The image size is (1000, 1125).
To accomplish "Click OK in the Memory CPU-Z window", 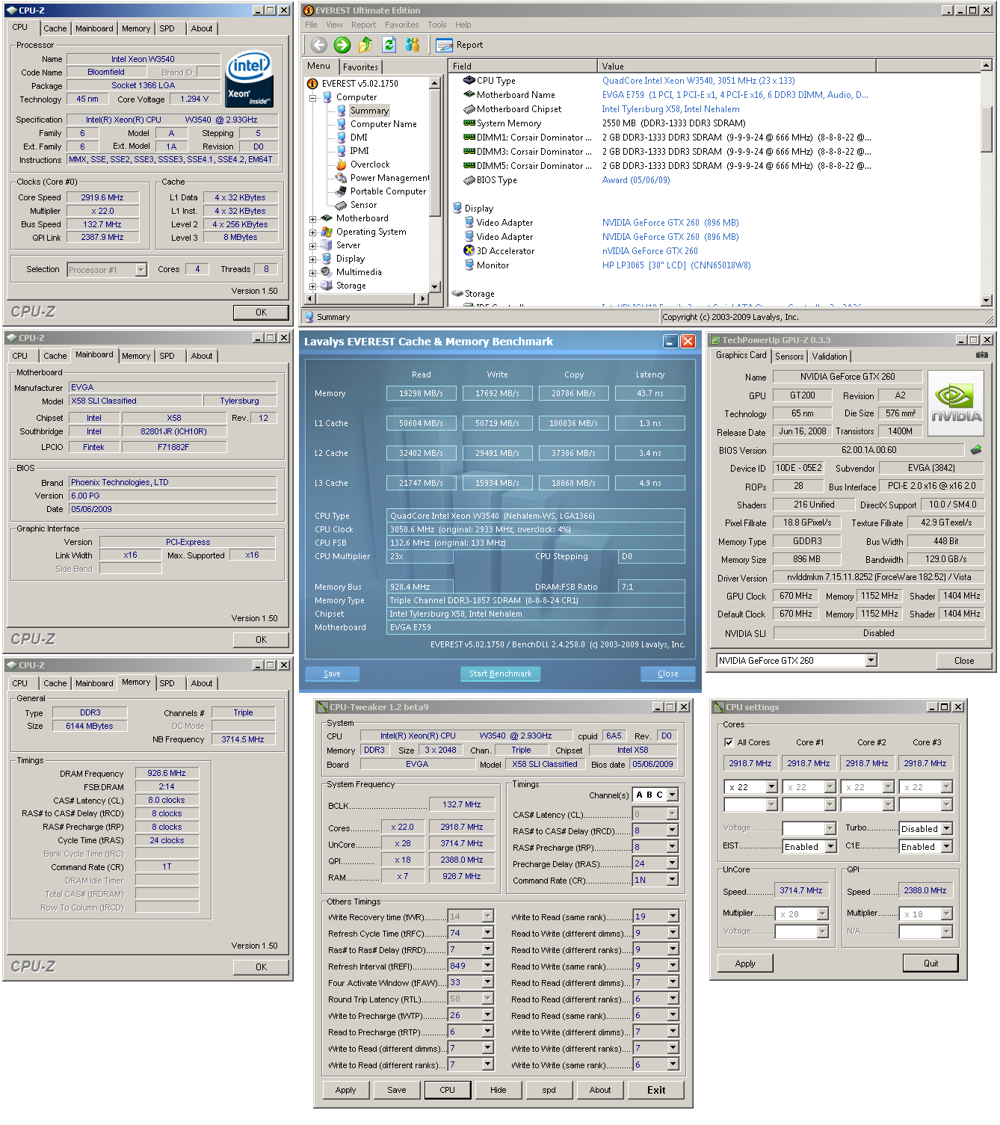I will [261, 967].
